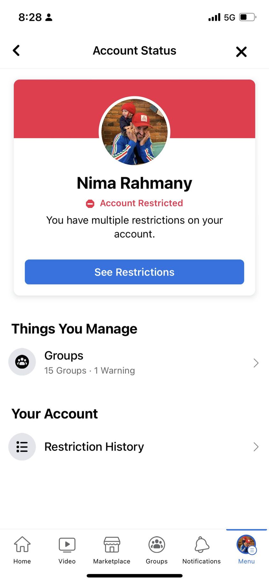Expand the Groups chevron arrow
Screen dimensions: 269x583
tap(256, 363)
